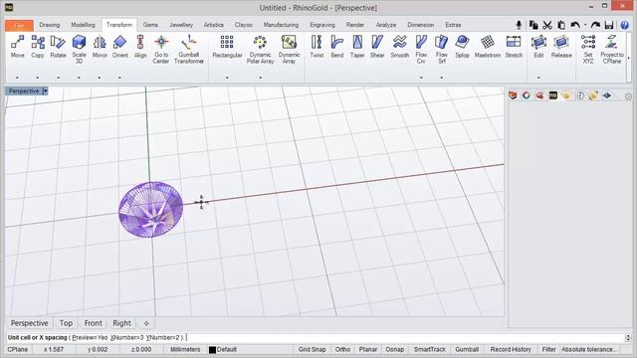Open the Perspective viewport title dropdown arrow

point(45,91)
